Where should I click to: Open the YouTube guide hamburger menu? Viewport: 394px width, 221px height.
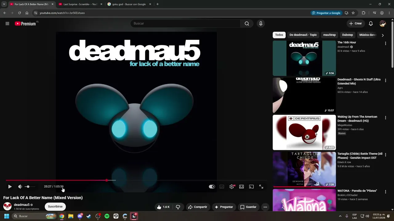tap(7, 24)
